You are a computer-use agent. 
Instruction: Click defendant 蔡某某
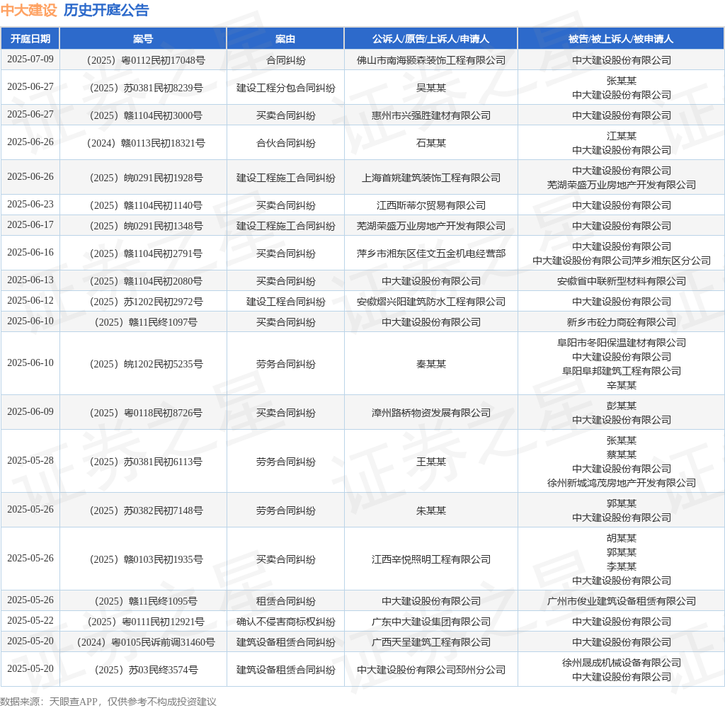coord(622,455)
